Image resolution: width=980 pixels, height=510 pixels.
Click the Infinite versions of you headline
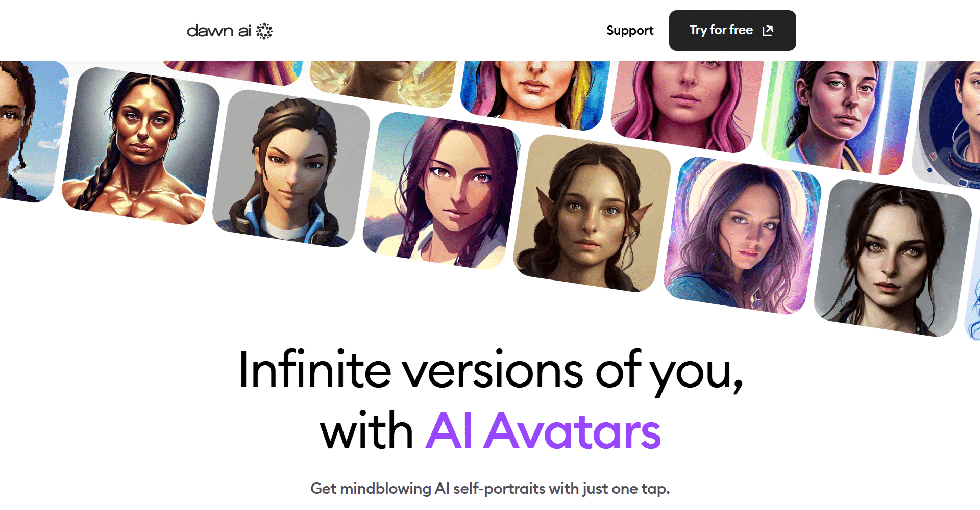[491, 371]
